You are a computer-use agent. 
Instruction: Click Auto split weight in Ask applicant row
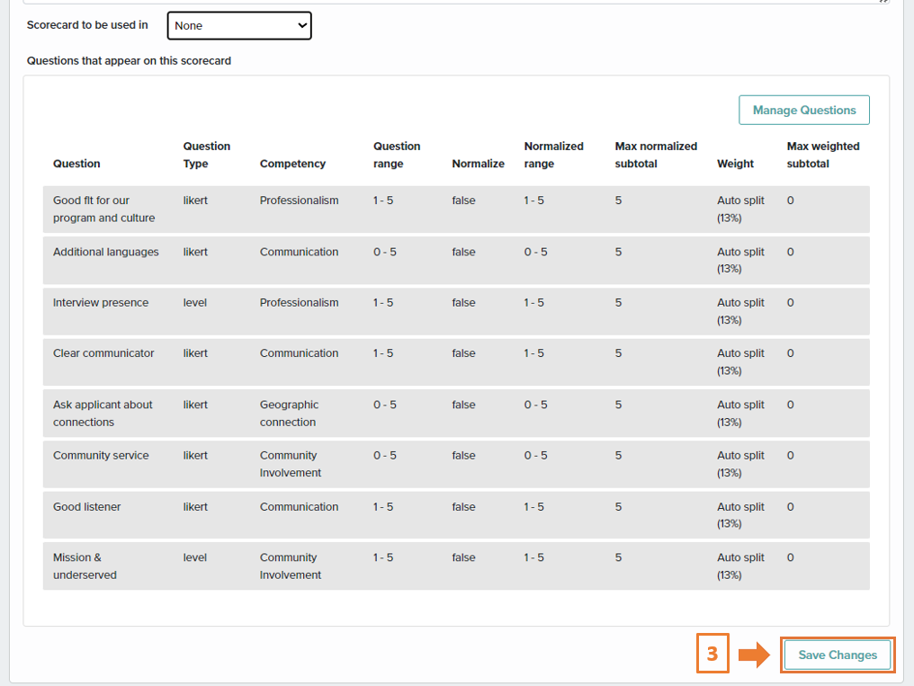tap(740, 413)
